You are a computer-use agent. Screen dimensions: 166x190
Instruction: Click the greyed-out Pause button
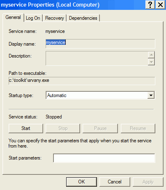(100, 128)
